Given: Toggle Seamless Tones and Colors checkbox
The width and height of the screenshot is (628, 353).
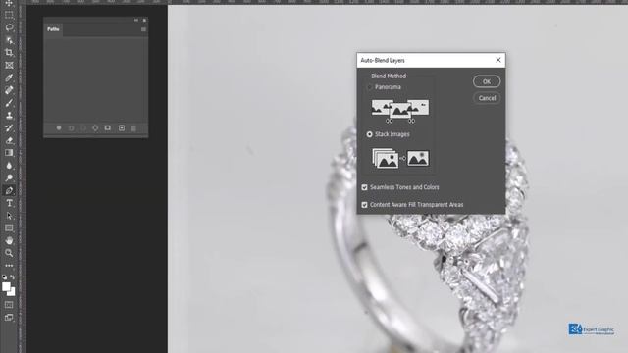Looking at the screenshot, I should tap(364, 187).
